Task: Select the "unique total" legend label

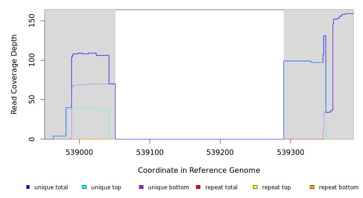Action: pyautogui.click(x=51, y=187)
